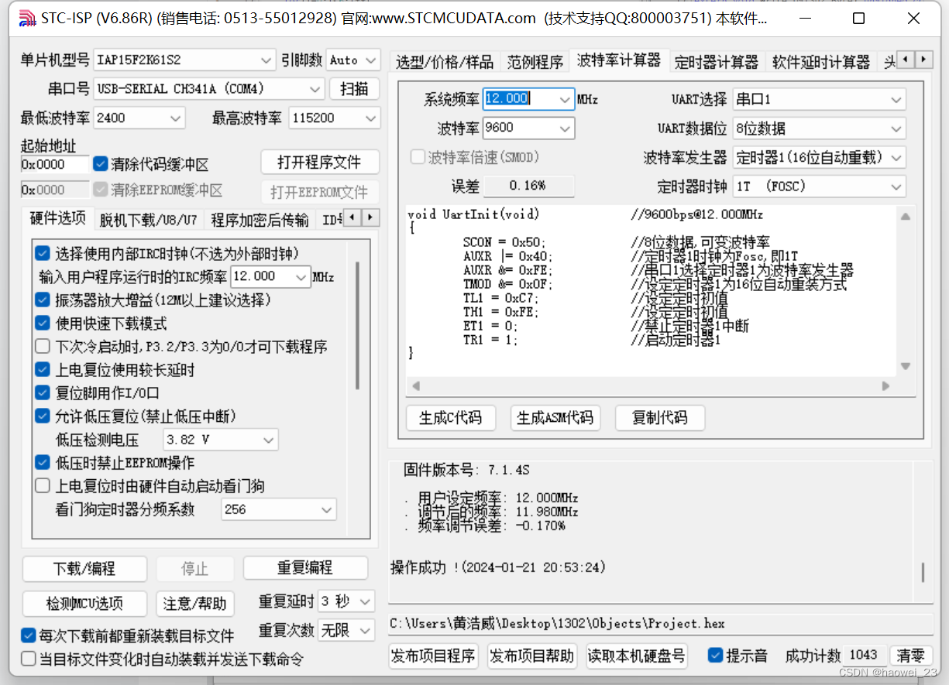Switch to 程序加密后传输 tab
This screenshot has height=685, width=949.
tap(260, 221)
